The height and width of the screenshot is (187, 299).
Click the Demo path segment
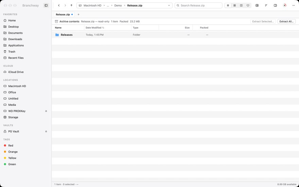[118, 5]
